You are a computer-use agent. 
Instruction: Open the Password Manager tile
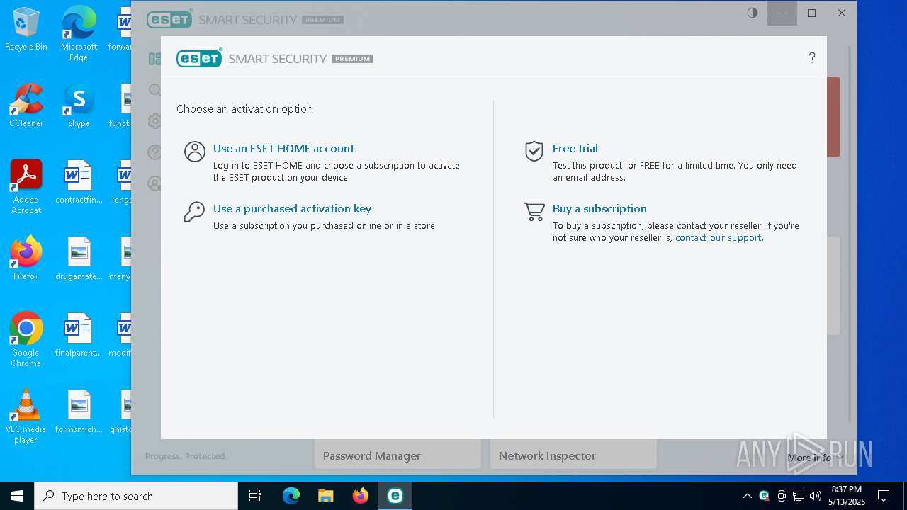point(398,455)
